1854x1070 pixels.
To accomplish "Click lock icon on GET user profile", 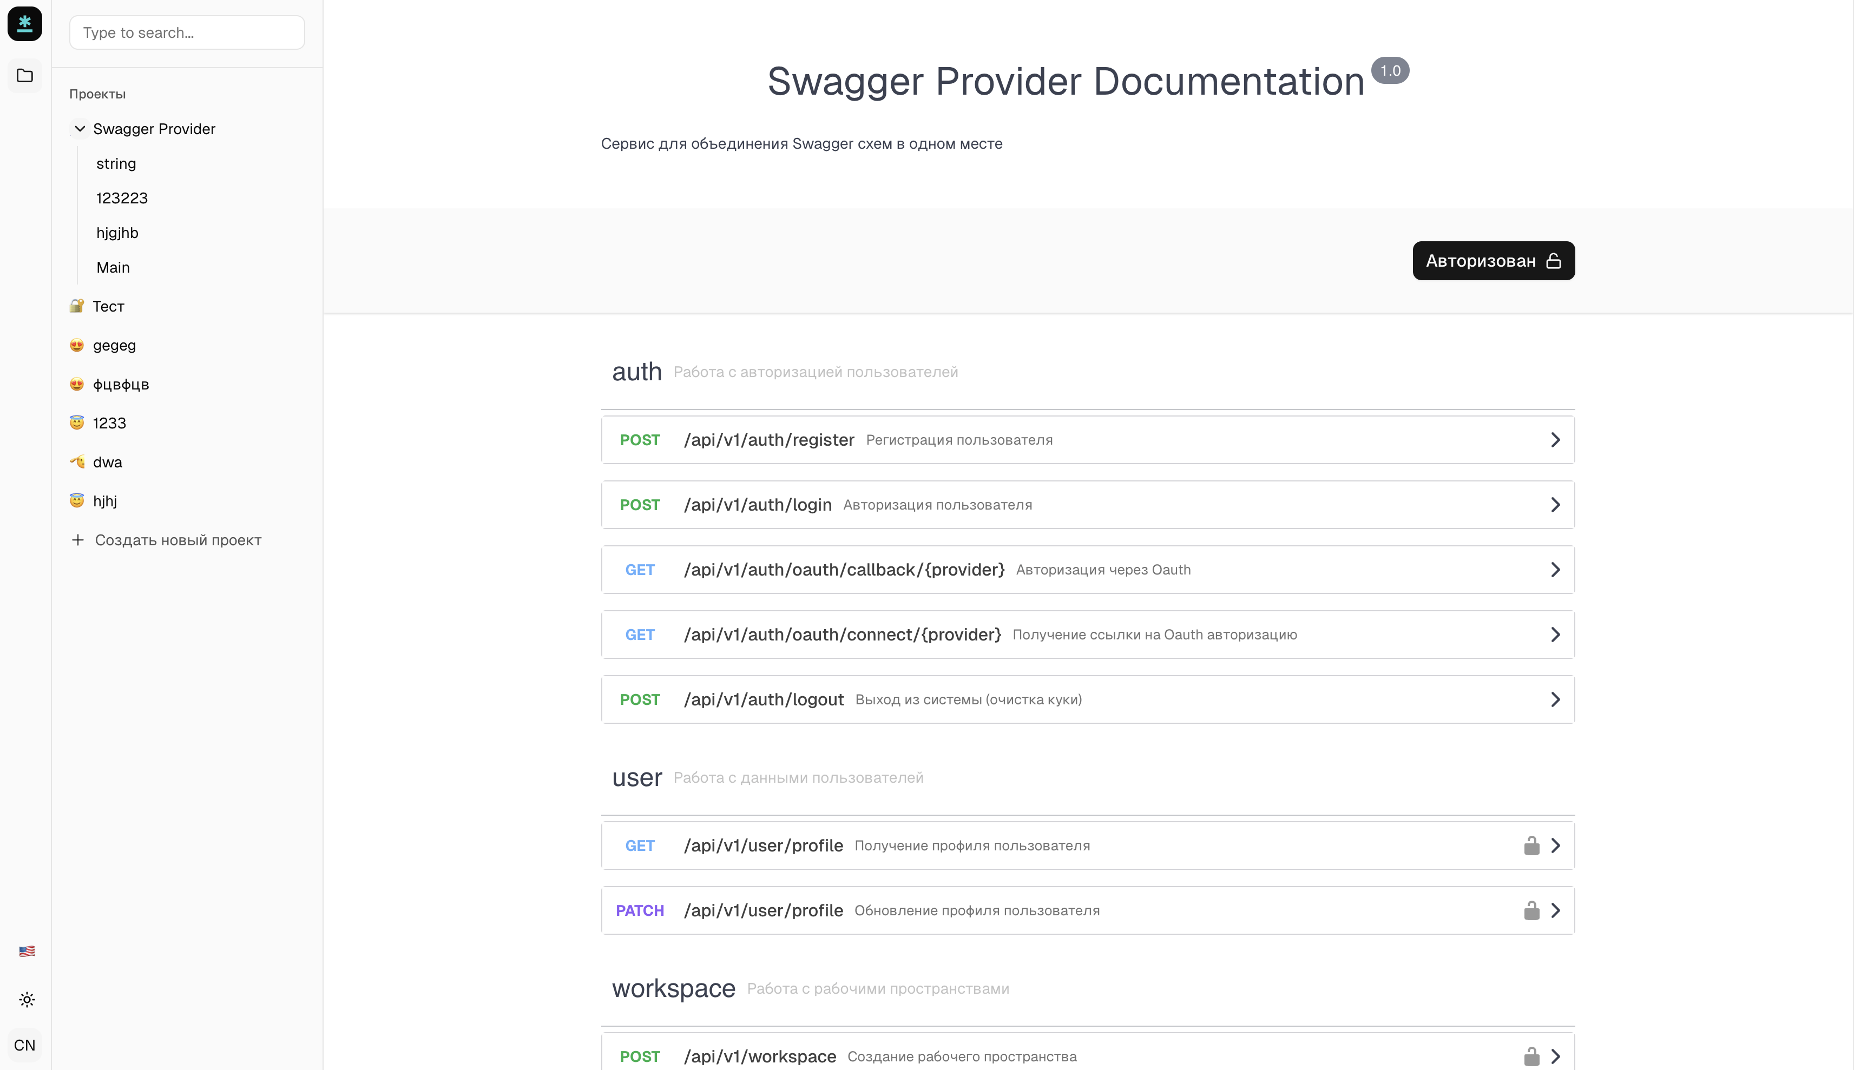I will click(x=1531, y=846).
